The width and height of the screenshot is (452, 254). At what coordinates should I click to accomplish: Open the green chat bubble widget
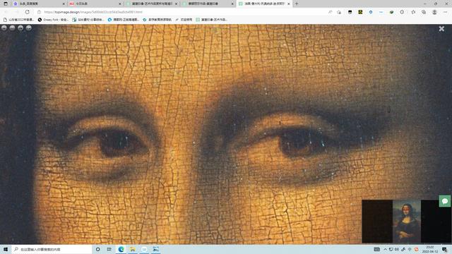point(445,200)
